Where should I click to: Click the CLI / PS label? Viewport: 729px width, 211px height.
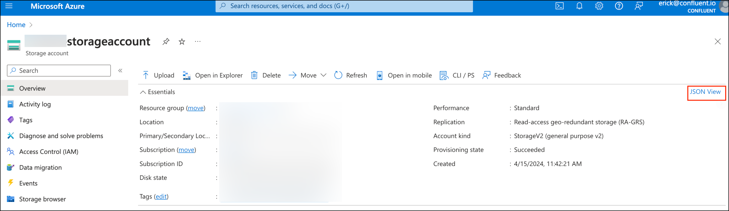(x=464, y=75)
